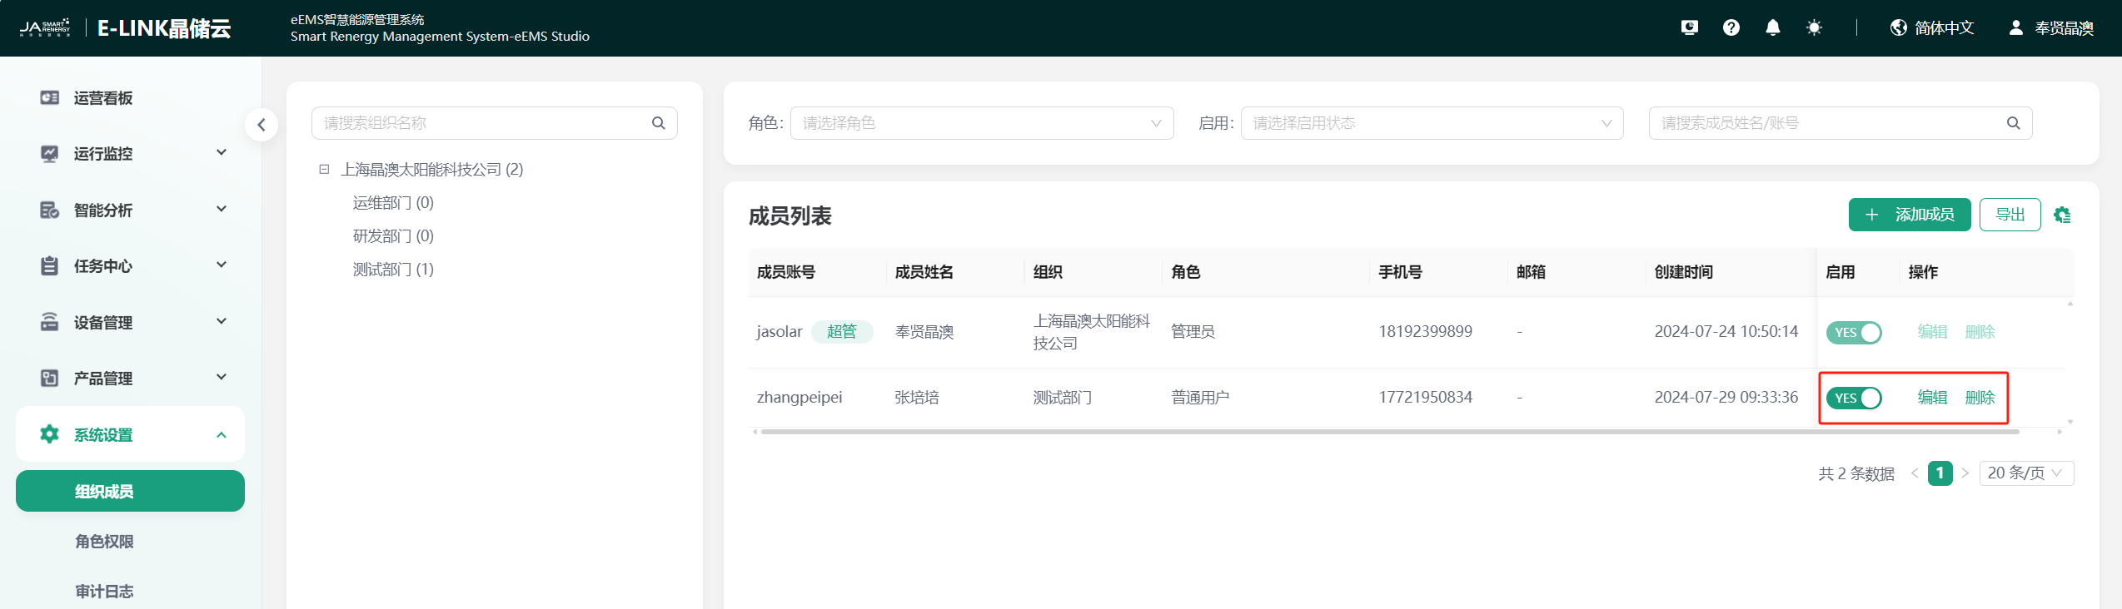Open the 角色权限 submenu item

click(x=104, y=542)
